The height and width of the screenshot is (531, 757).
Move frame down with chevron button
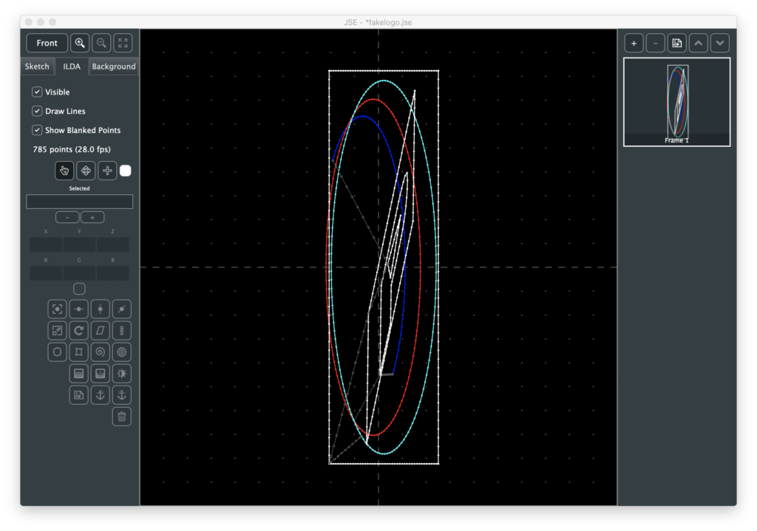[720, 43]
